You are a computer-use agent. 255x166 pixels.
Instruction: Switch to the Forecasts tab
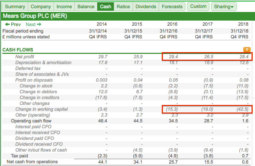[172, 7]
